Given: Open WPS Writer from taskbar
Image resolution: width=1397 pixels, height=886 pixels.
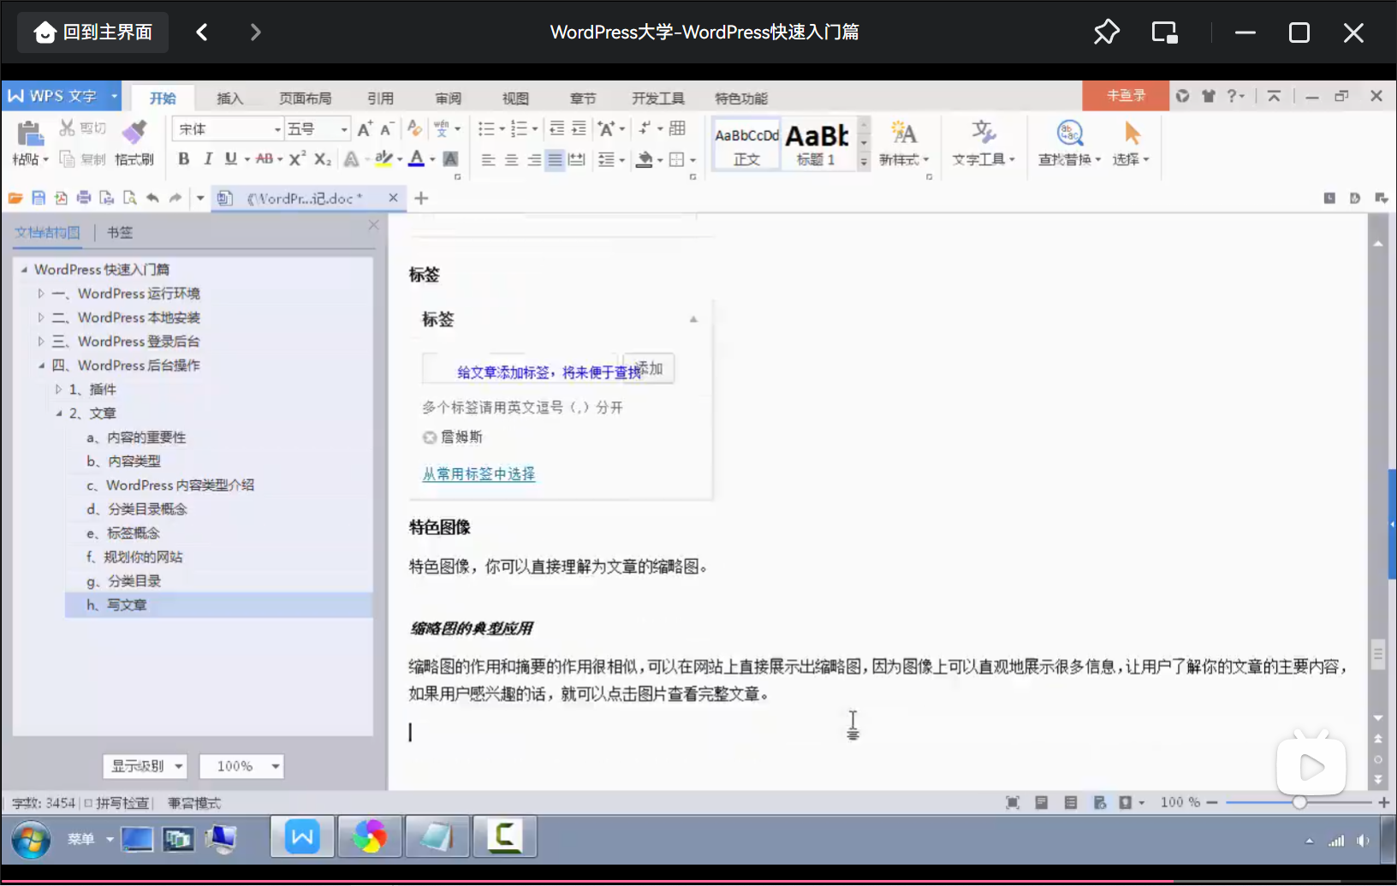Looking at the screenshot, I should 302,837.
